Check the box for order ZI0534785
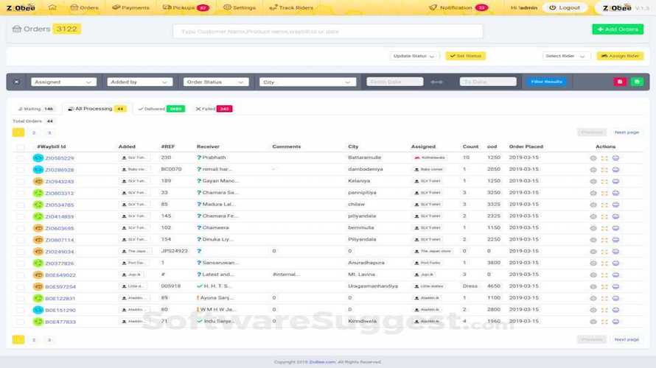The width and height of the screenshot is (656, 368). (x=20, y=205)
